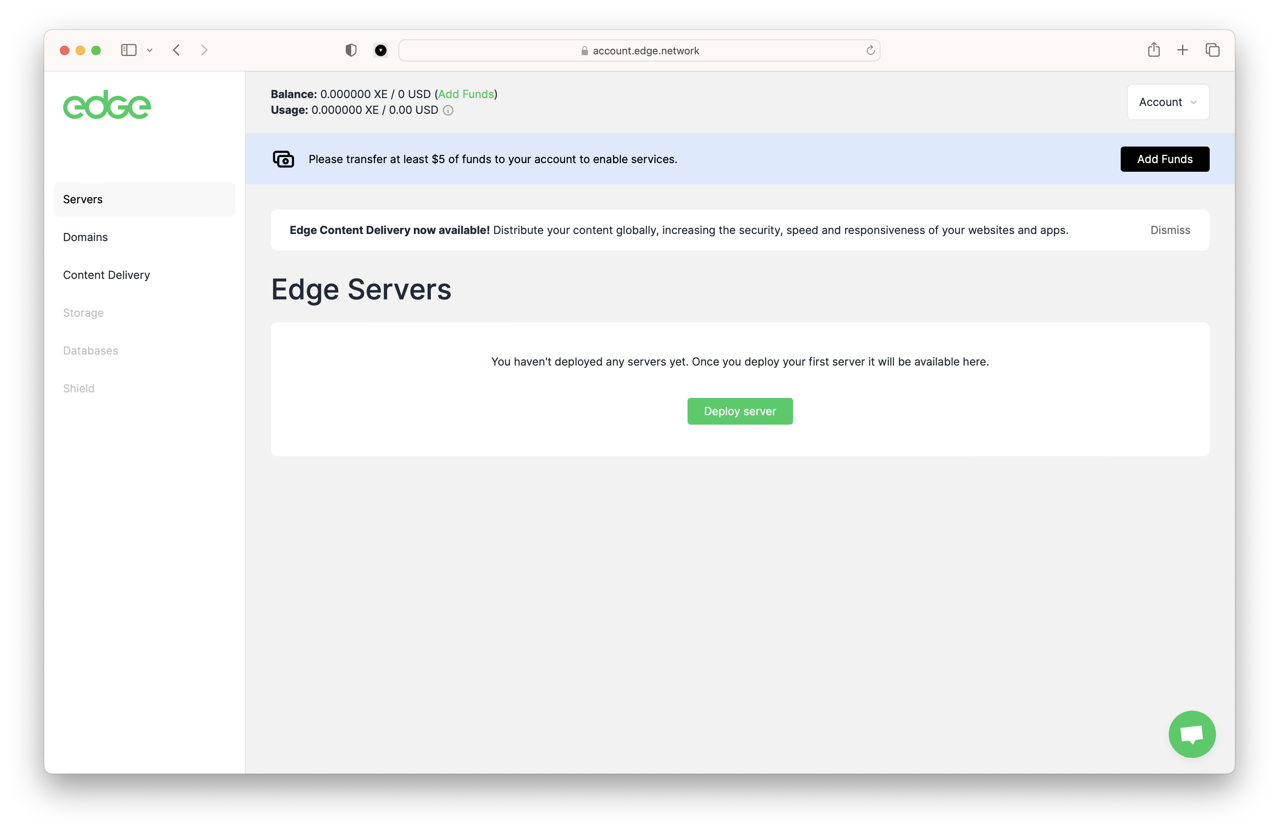The height and width of the screenshot is (832, 1279).
Task: Open the Safari share icon
Action: click(1154, 50)
